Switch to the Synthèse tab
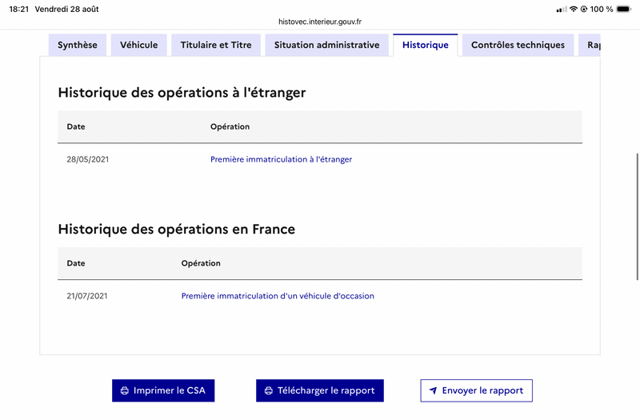 coord(78,45)
